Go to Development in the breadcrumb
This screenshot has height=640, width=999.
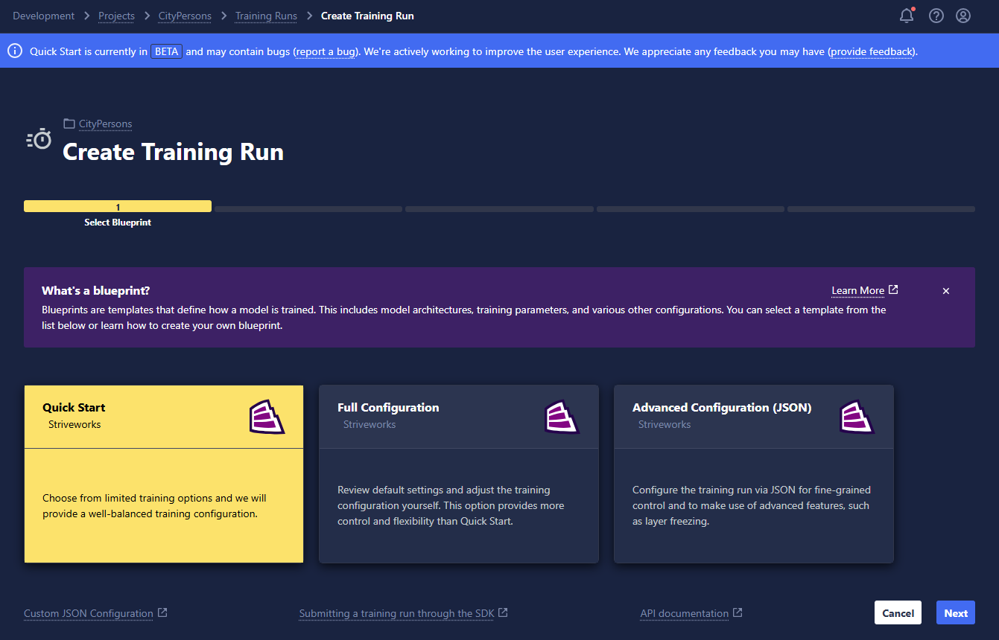(x=44, y=16)
